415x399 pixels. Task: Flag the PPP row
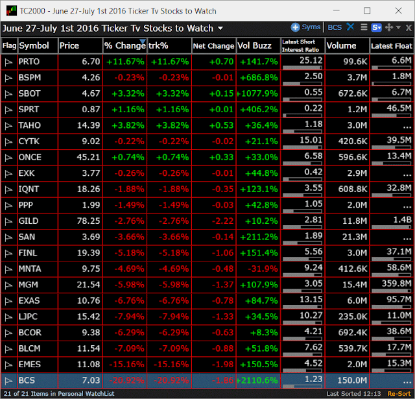coord(8,206)
